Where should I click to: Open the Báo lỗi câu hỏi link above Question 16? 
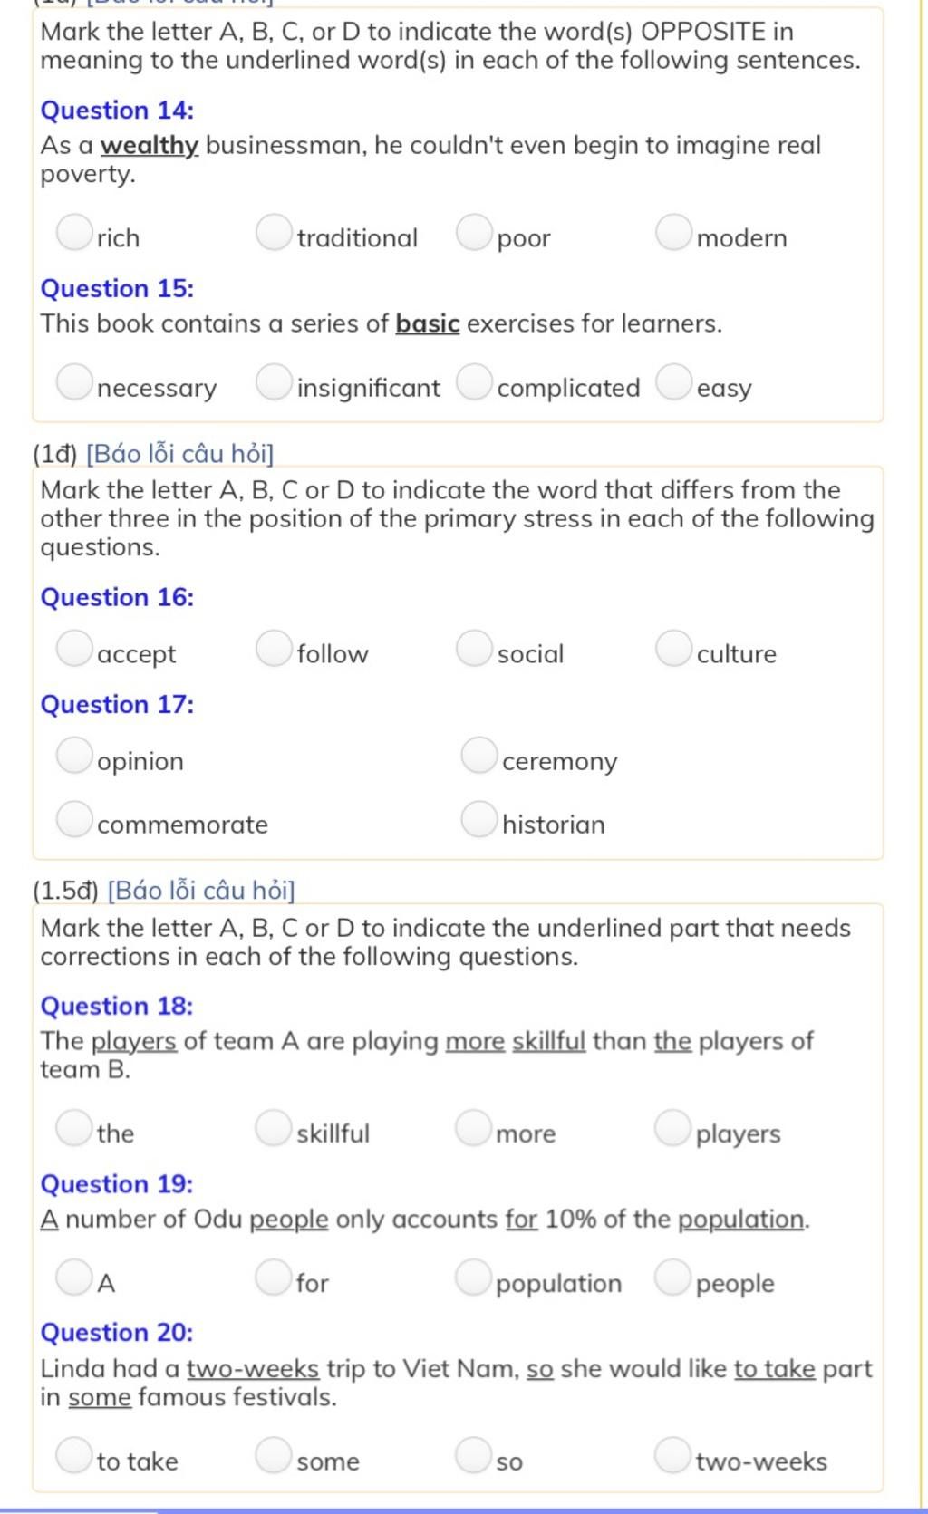(179, 453)
